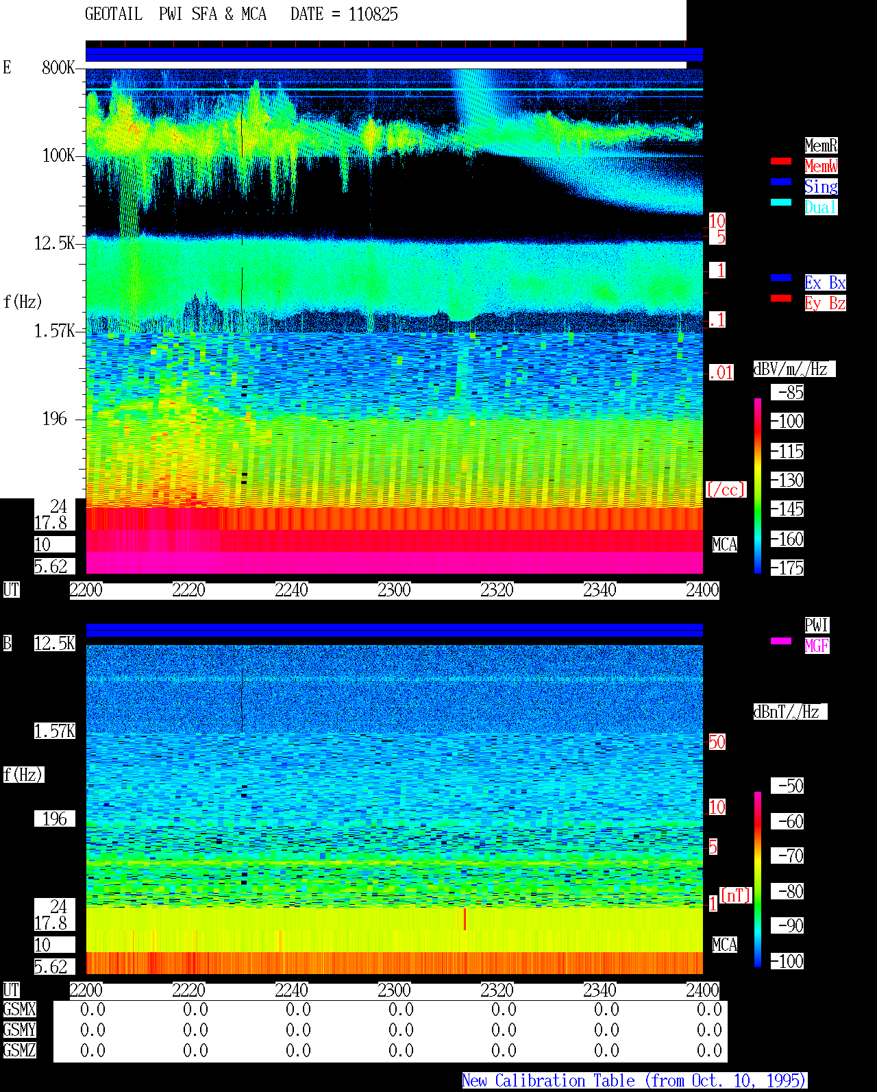Viewport: 877px width, 1092px height.
Task: Click the 2320 tick on lower UT axis
Action: (497, 991)
